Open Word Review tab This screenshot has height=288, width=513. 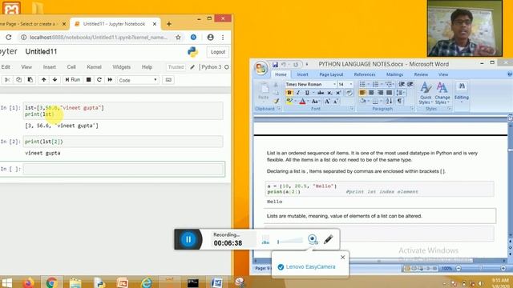[x=421, y=74]
